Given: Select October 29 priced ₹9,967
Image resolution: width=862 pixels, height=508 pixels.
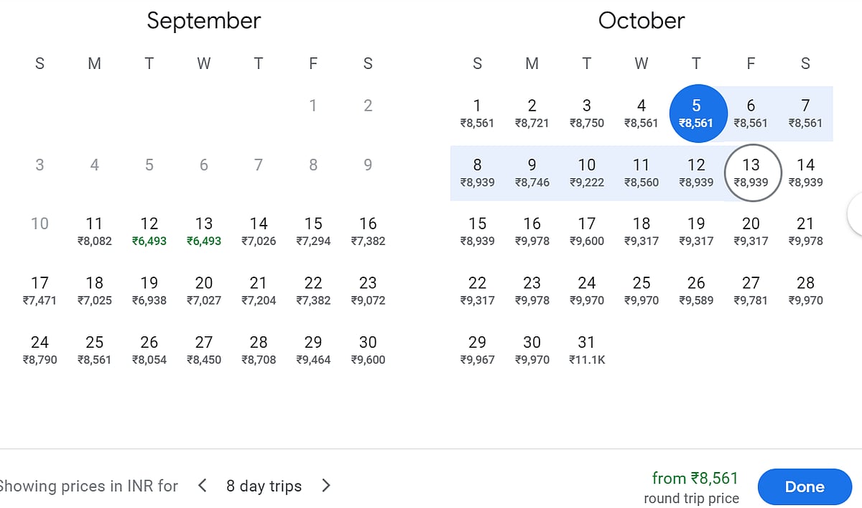Looking at the screenshot, I should [477, 350].
